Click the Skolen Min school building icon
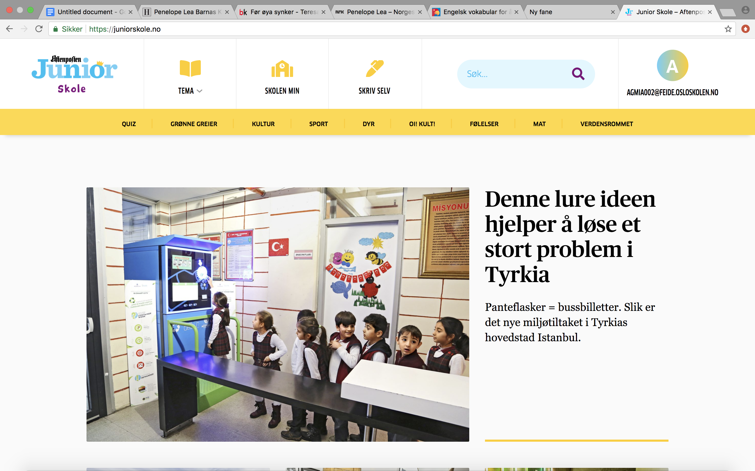 tap(282, 69)
